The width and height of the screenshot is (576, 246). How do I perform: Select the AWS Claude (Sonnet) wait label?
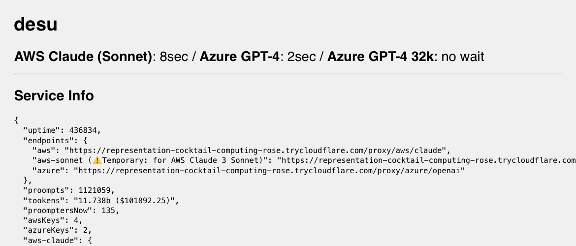(83, 57)
